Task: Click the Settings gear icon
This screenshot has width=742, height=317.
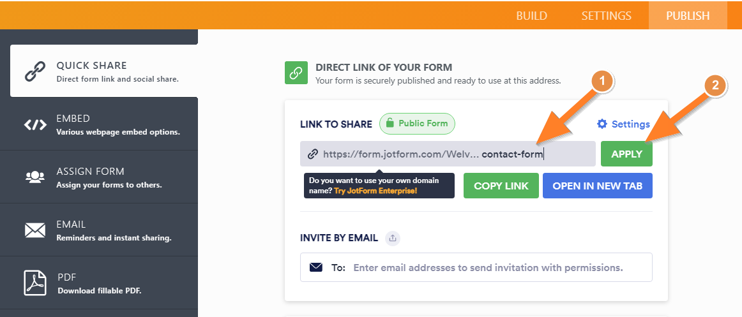Action: click(x=602, y=124)
